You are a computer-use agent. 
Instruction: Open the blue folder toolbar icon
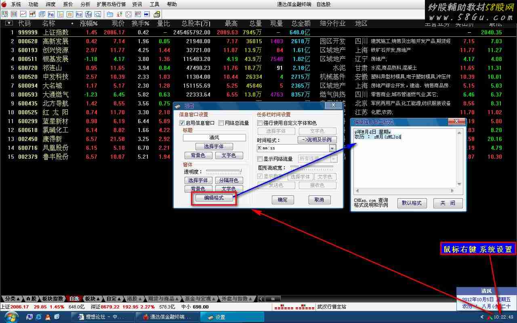[x=110, y=14]
